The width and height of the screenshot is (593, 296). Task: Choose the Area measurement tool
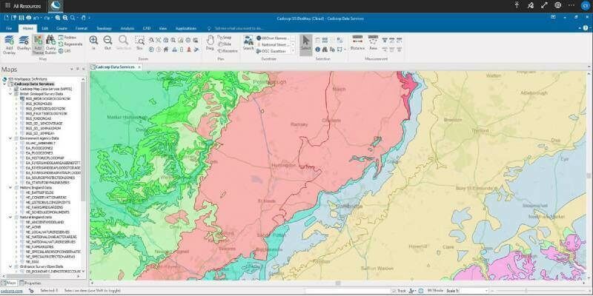374,42
